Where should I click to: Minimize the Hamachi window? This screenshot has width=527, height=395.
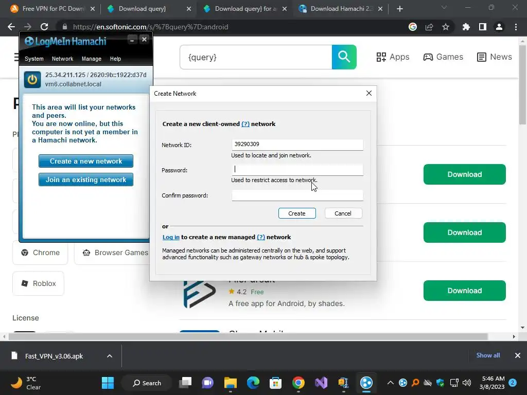[132, 40]
